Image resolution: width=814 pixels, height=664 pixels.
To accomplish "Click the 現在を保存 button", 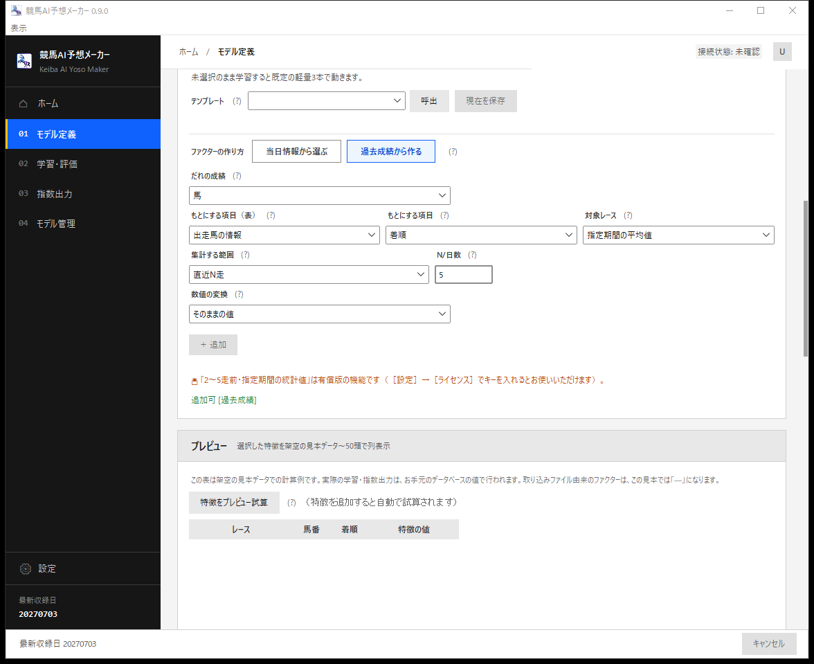I will point(485,100).
